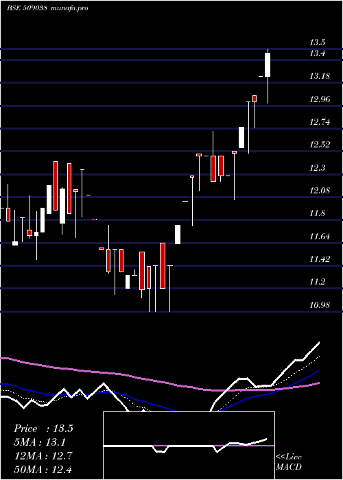This screenshot has height=480, width=343.
Task: Choose the 11.2 price axis label
Action: point(317,282)
